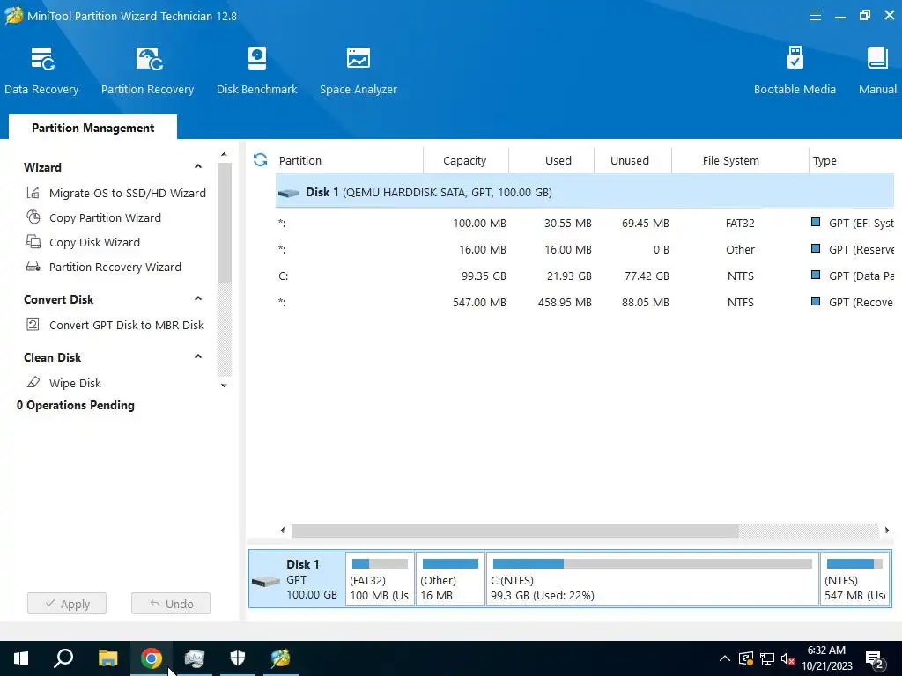Sort by the Type column header

[852, 160]
